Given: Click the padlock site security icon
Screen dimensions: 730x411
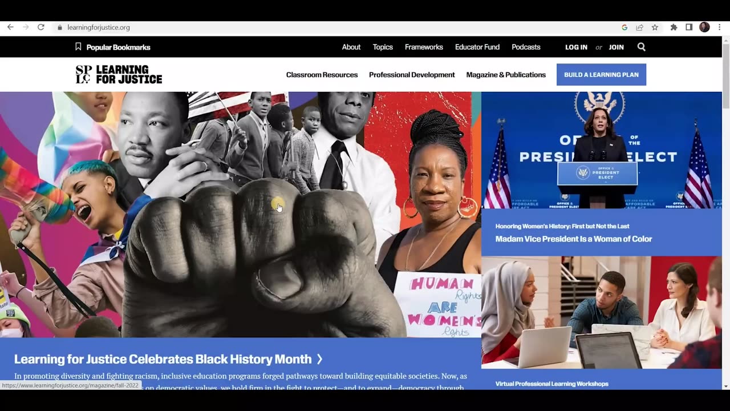Looking at the screenshot, I should 59,27.
